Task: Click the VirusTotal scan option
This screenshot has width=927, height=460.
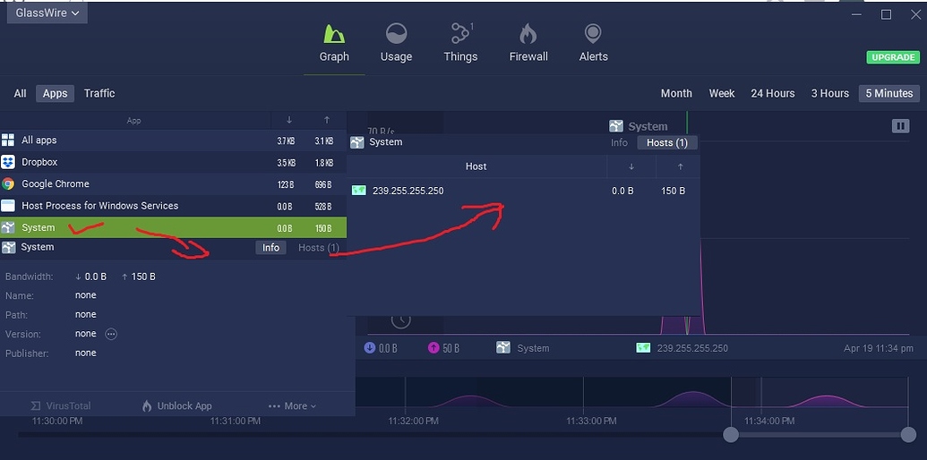Action: coord(61,406)
